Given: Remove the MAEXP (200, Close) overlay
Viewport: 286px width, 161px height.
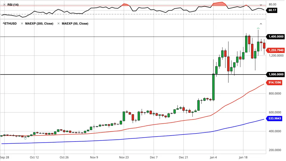Looking at the screenshot, I should (x=22, y=24).
